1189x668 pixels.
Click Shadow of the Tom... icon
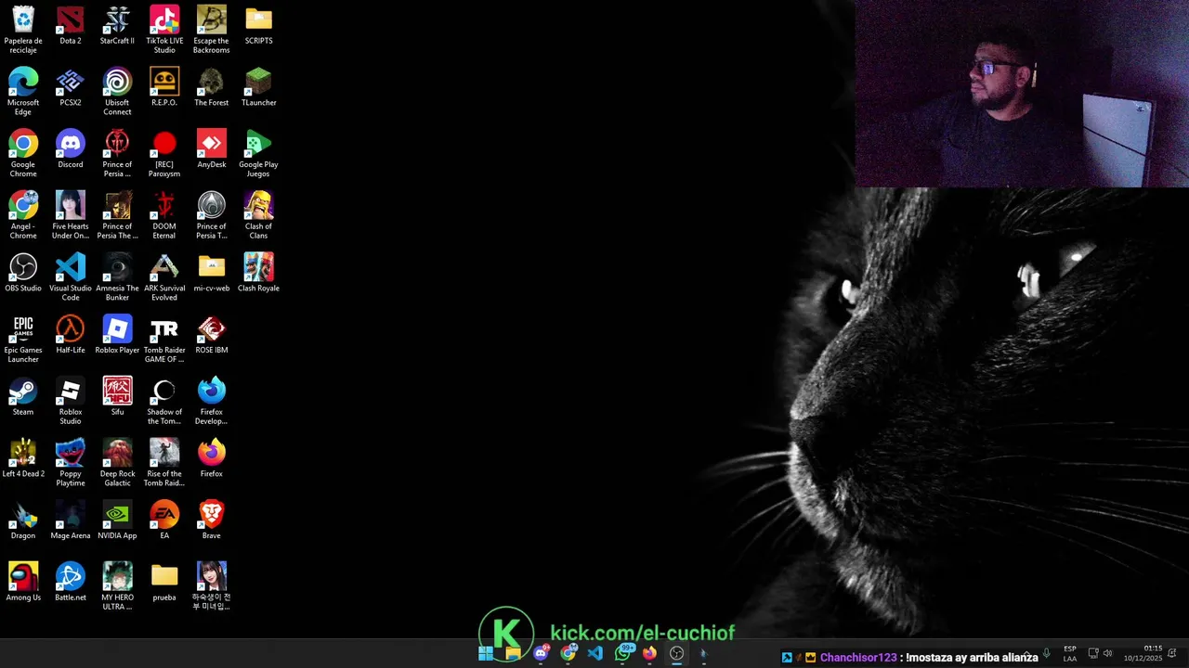pos(164,401)
